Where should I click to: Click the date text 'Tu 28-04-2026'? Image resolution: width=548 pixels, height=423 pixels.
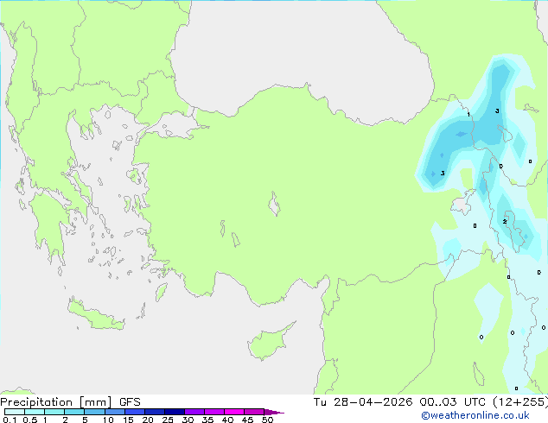point(363,402)
